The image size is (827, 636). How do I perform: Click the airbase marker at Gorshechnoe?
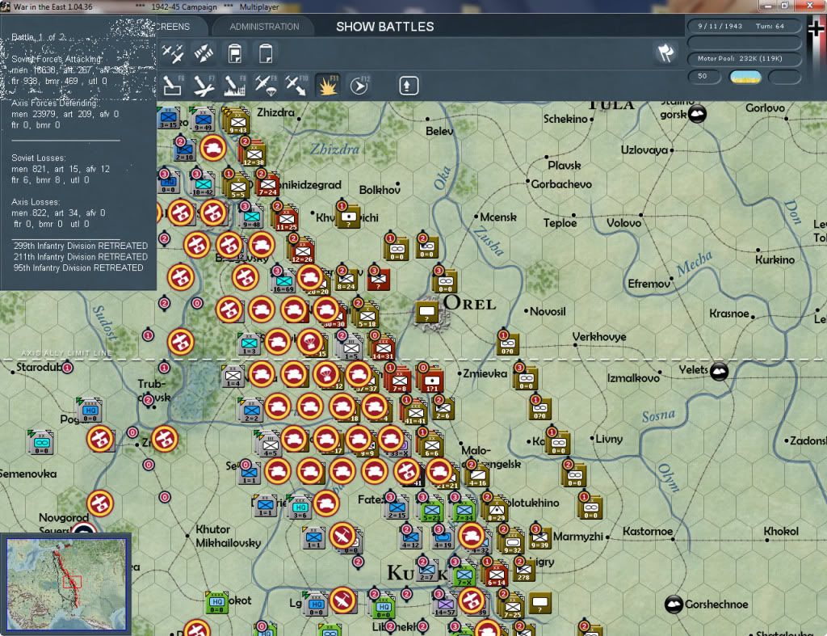pos(674,604)
